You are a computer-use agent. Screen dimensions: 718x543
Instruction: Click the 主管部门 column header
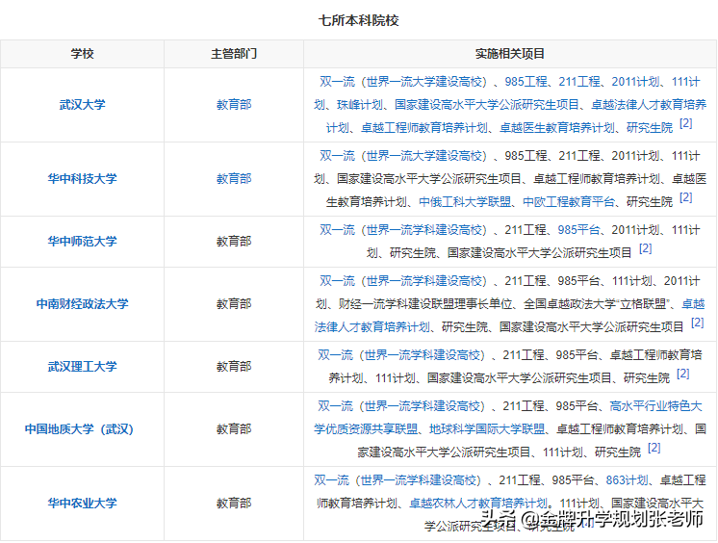tap(234, 54)
